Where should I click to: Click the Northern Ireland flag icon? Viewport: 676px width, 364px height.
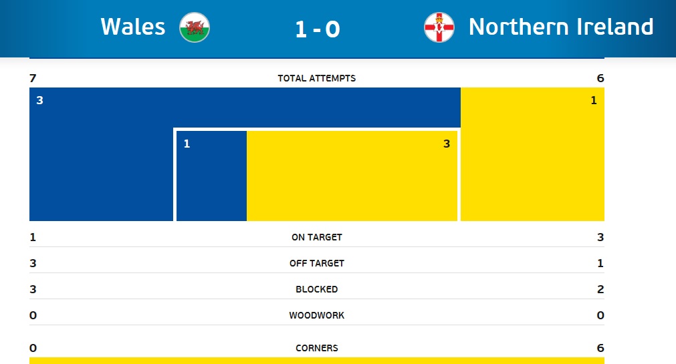point(439,27)
